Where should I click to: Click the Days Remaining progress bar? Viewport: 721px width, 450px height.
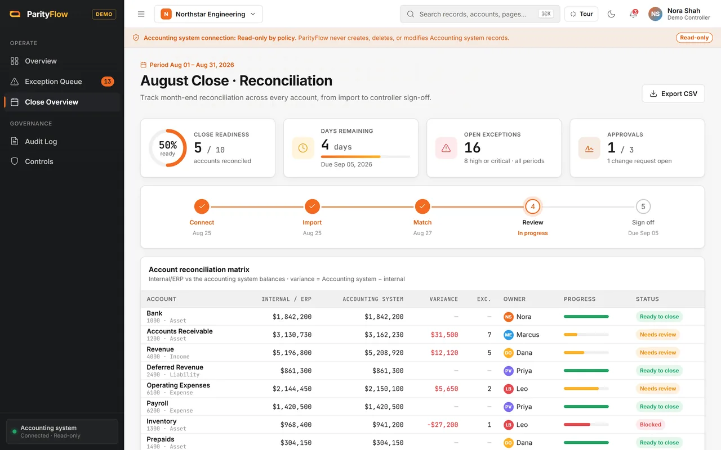[x=366, y=156]
